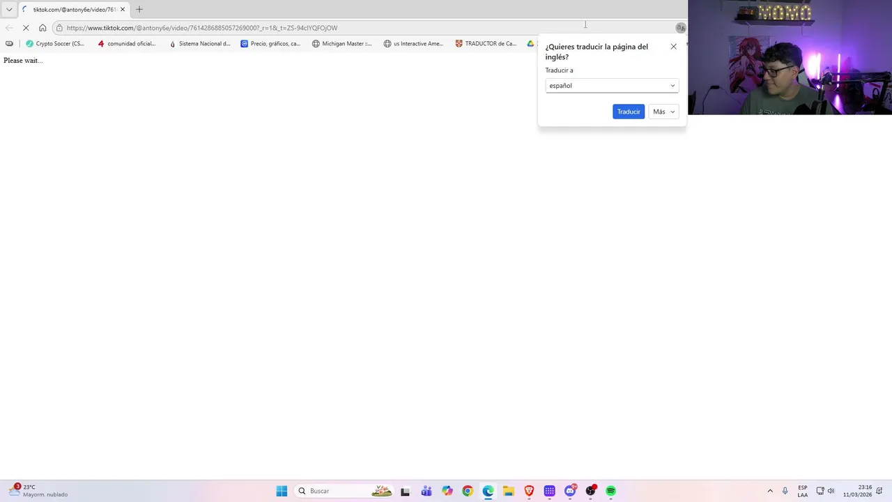Open Discord from taskbar
The width and height of the screenshot is (892, 502).
570,491
